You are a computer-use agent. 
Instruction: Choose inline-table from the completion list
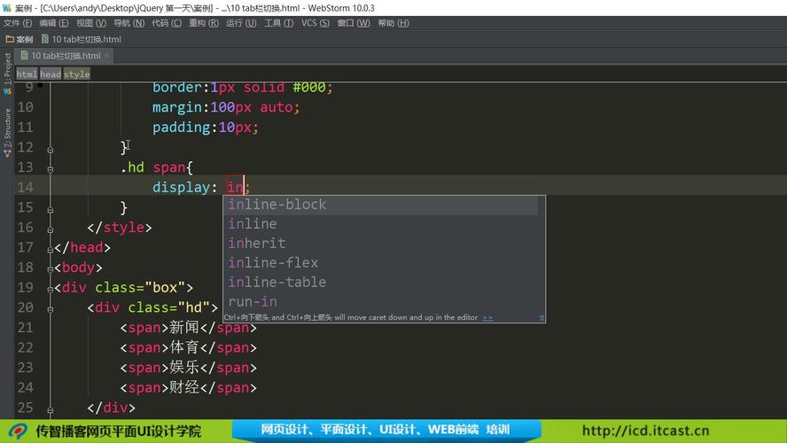[380, 283]
